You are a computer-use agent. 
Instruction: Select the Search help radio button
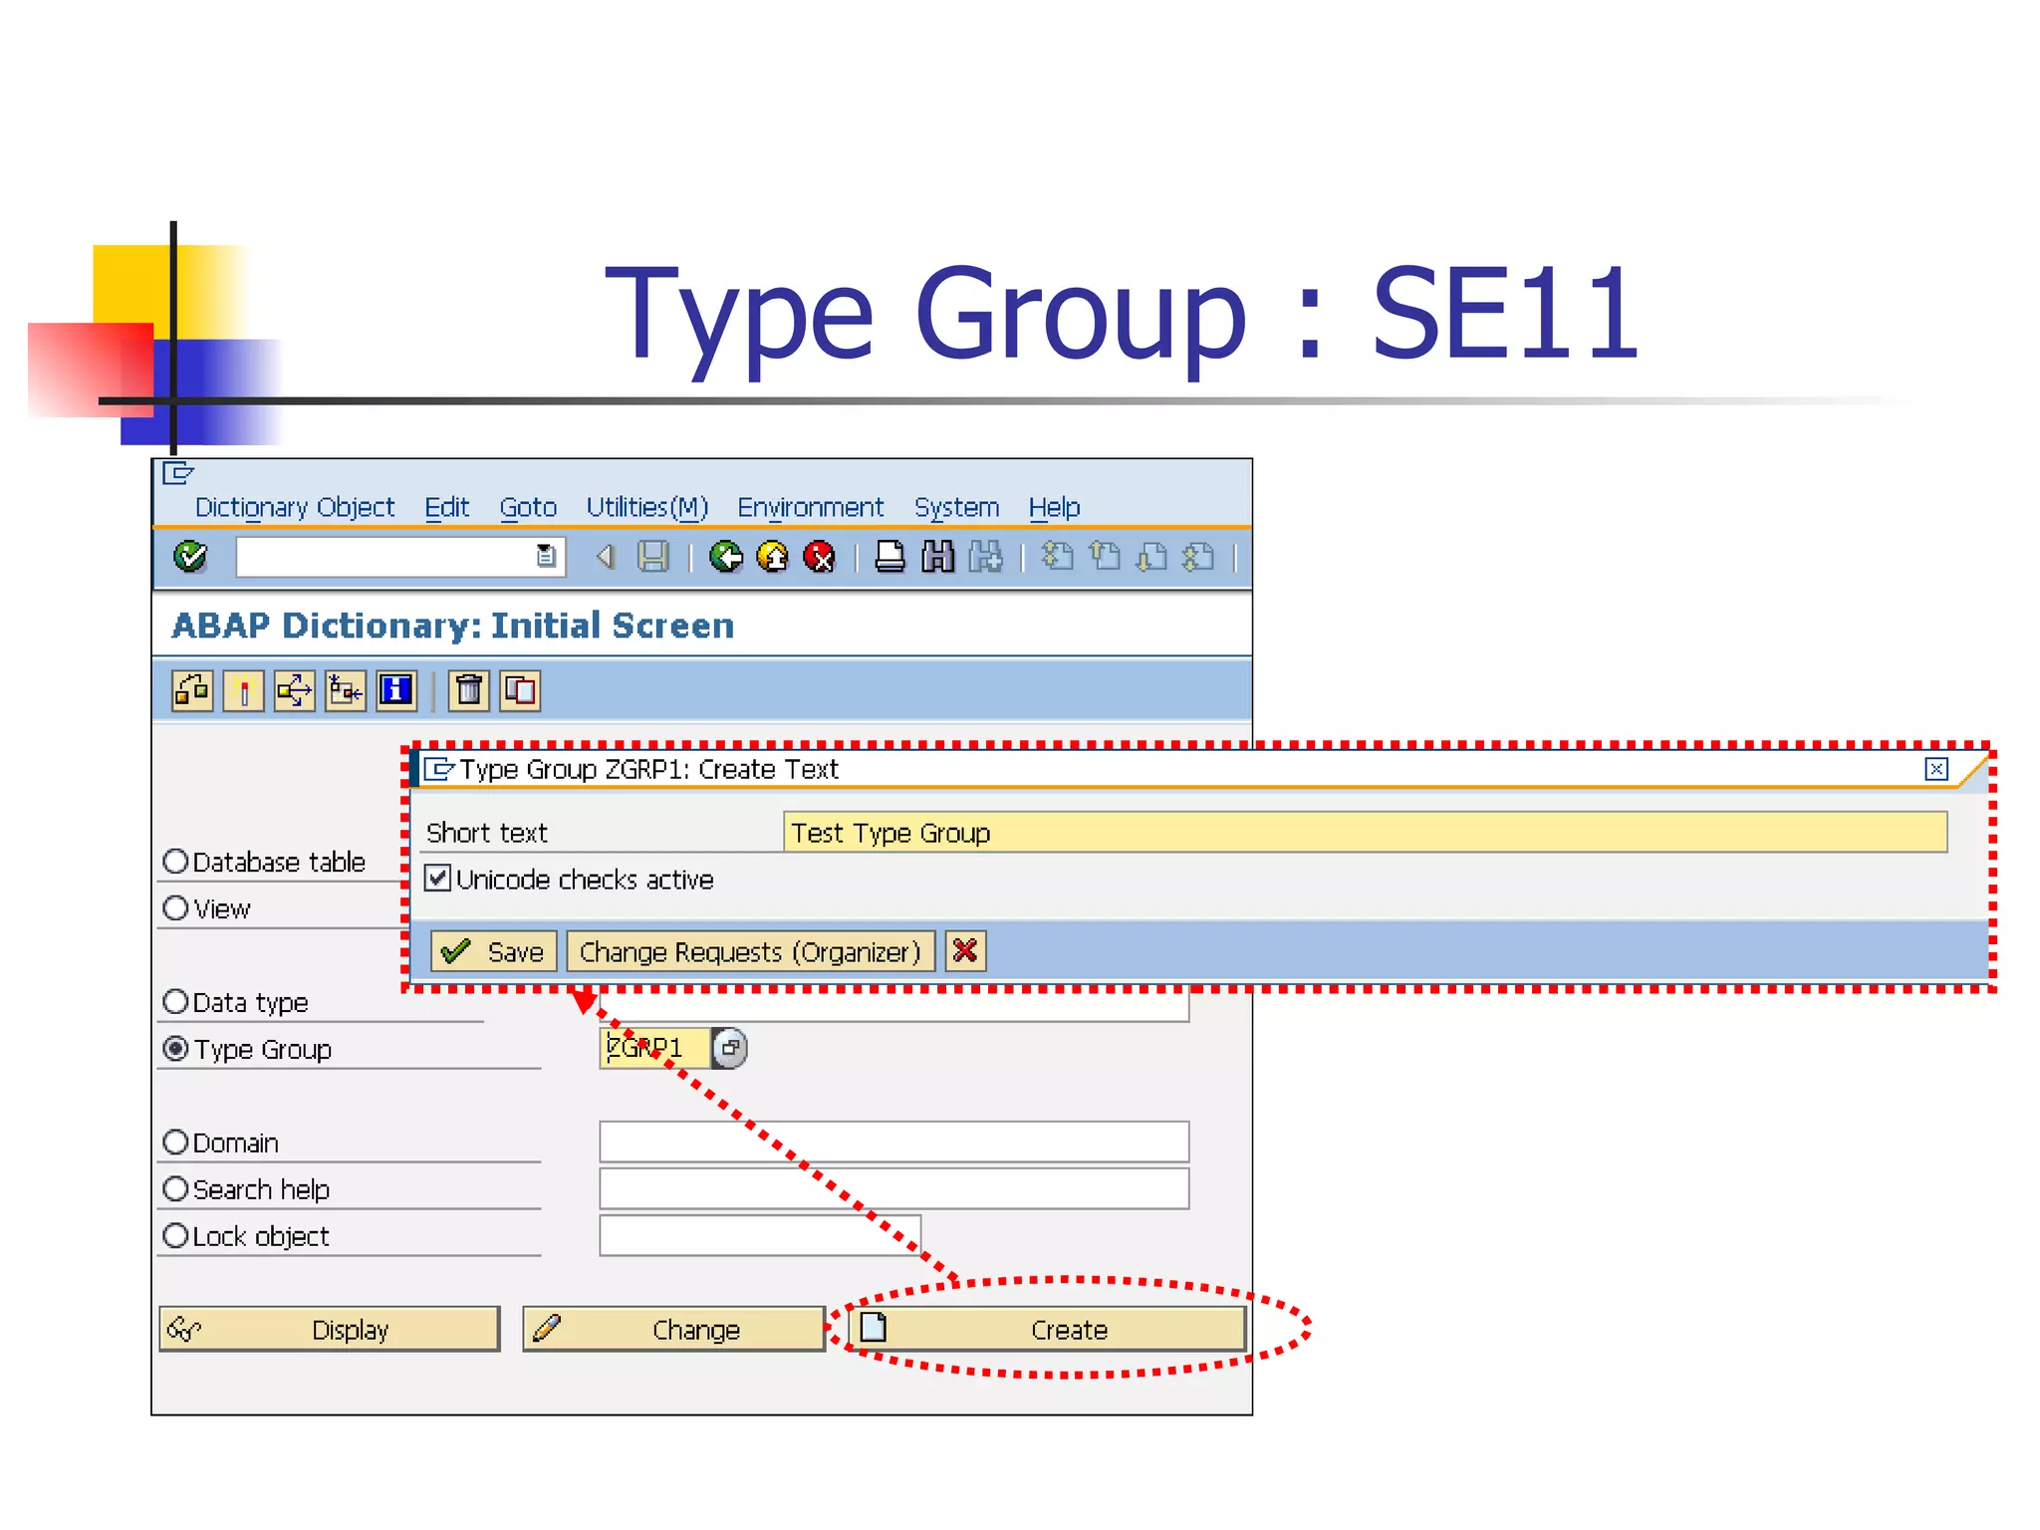175,1189
